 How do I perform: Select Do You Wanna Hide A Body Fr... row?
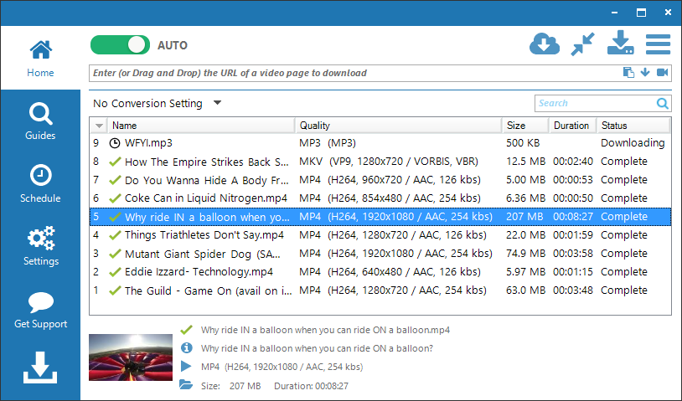[380, 180]
